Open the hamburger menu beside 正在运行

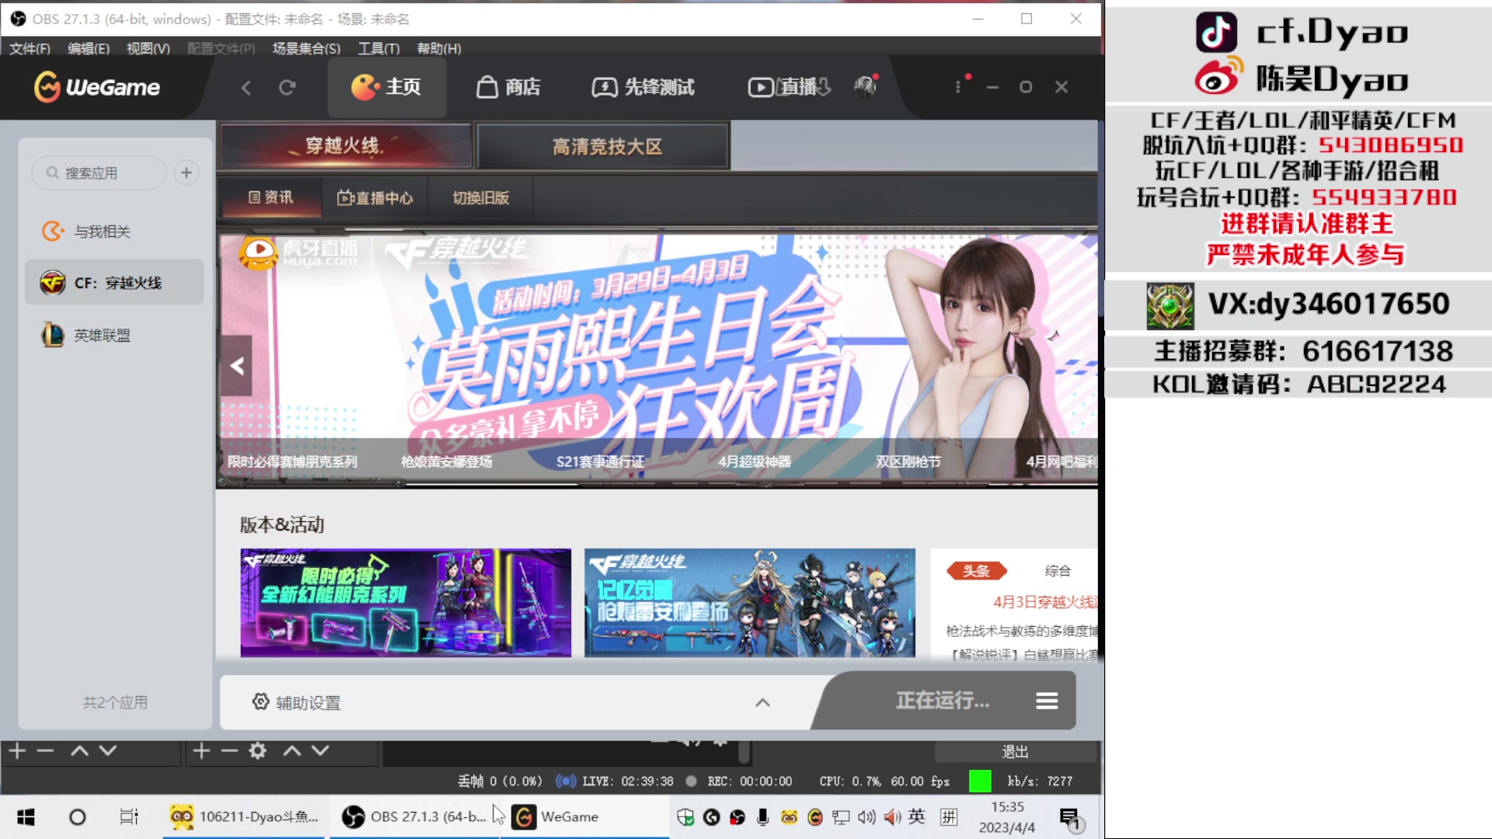tap(1047, 701)
